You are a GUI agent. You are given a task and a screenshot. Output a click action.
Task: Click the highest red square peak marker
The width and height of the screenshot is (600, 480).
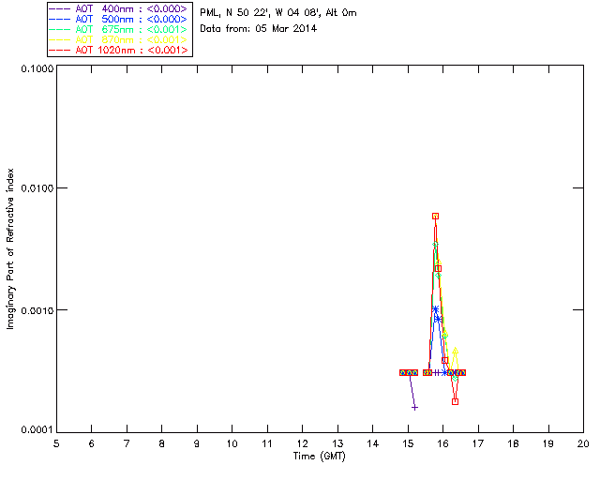point(435,217)
